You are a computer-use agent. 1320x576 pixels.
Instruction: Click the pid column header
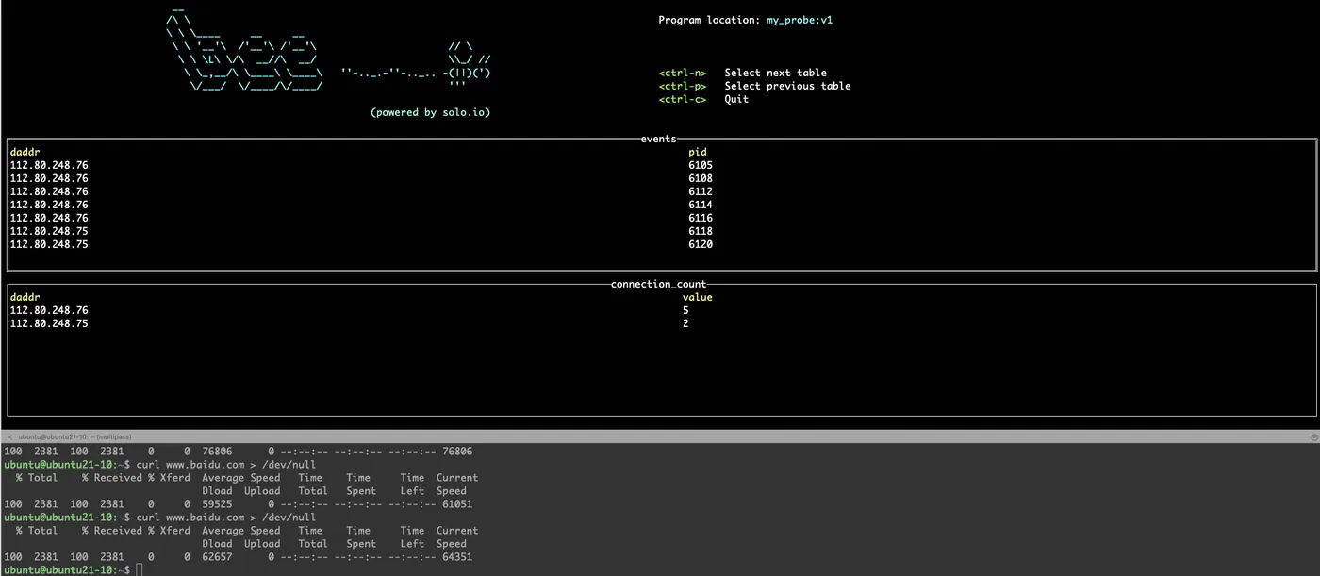click(x=697, y=152)
